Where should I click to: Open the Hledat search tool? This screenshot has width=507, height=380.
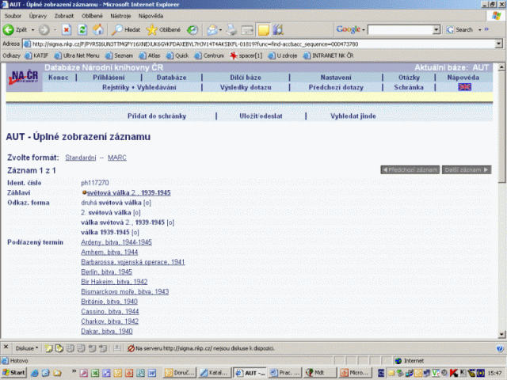pyautogui.click(x=126, y=30)
